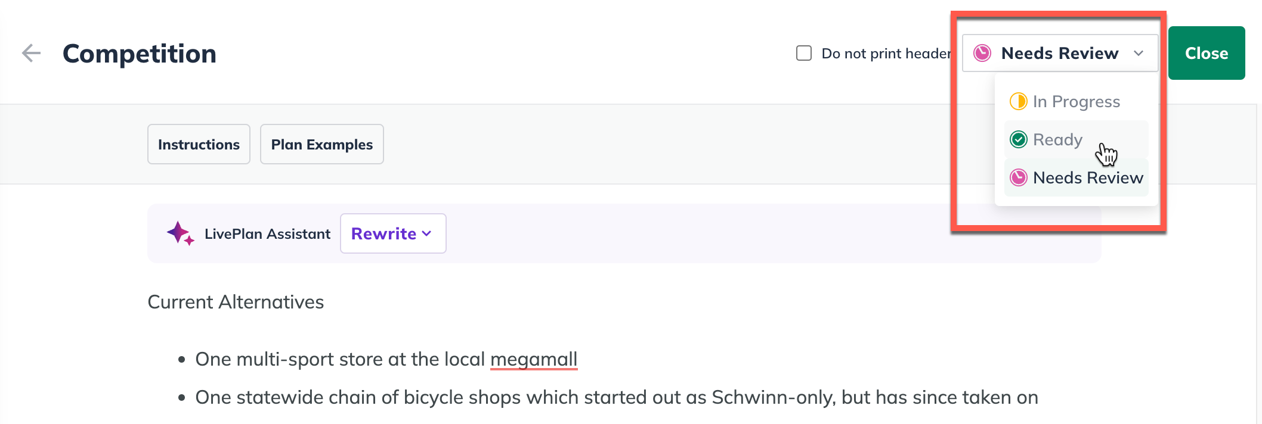Click the underlined word megamall

(x=534, y=359)
